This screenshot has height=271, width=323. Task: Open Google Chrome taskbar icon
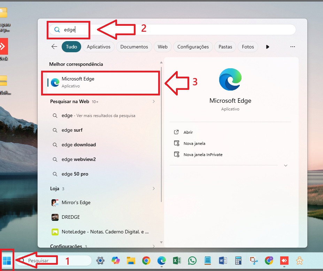[146, 260]
